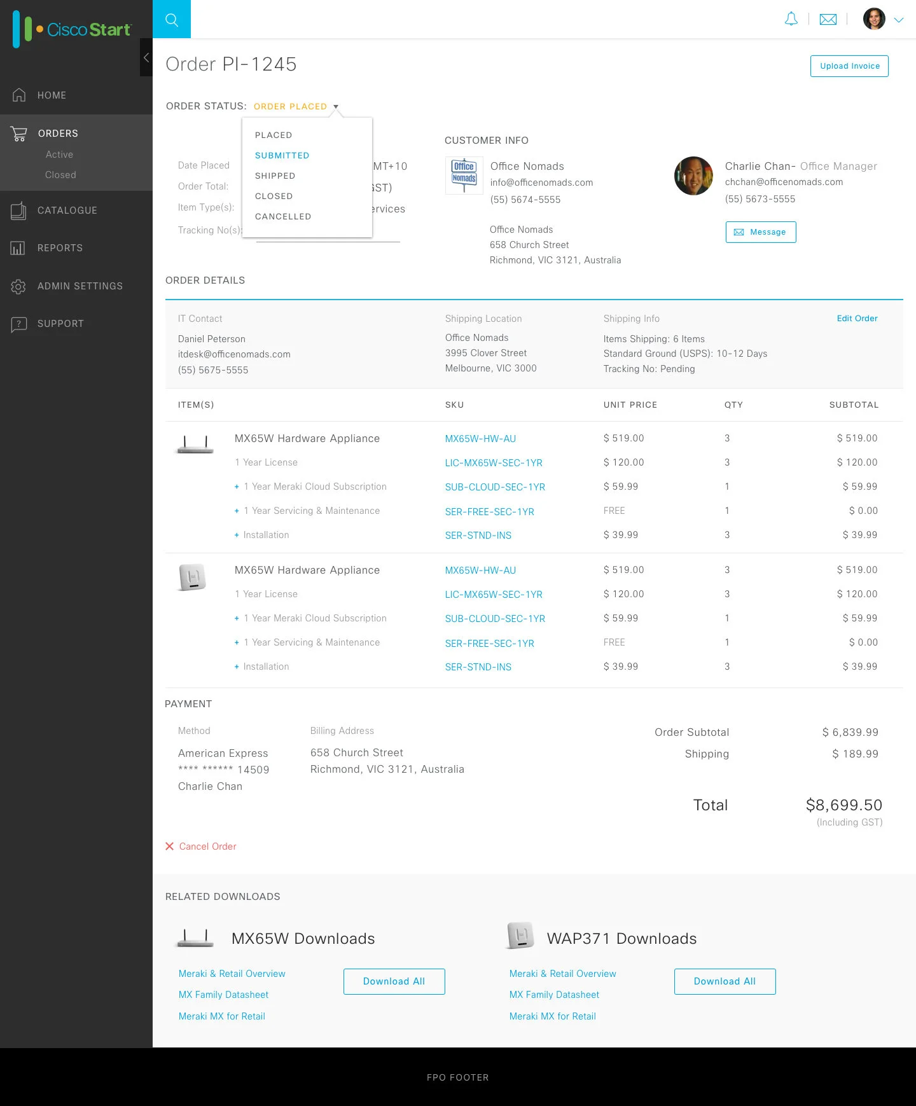Download all MX65W files
This screenshot has height=1106, width=916.
tap(394, 981)
